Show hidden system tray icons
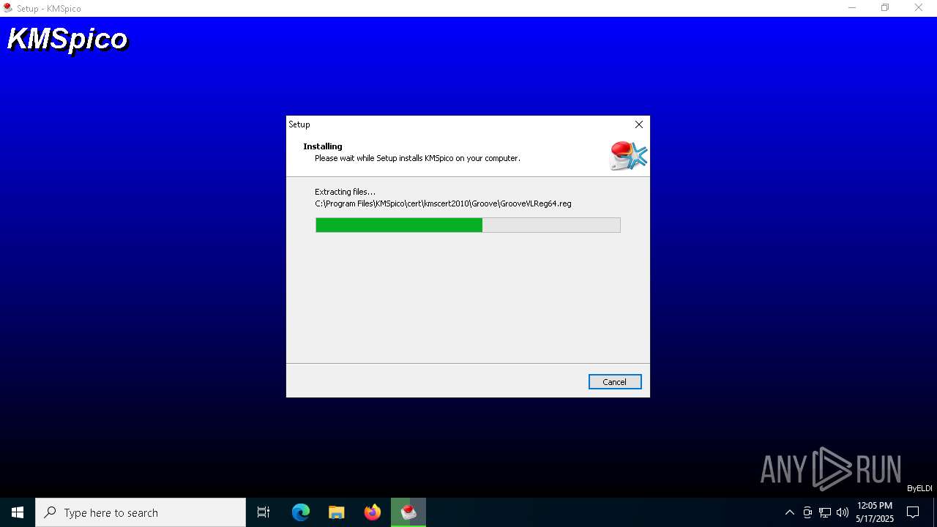The height and width of the screenshot is (527, 937). pos(789,512)
